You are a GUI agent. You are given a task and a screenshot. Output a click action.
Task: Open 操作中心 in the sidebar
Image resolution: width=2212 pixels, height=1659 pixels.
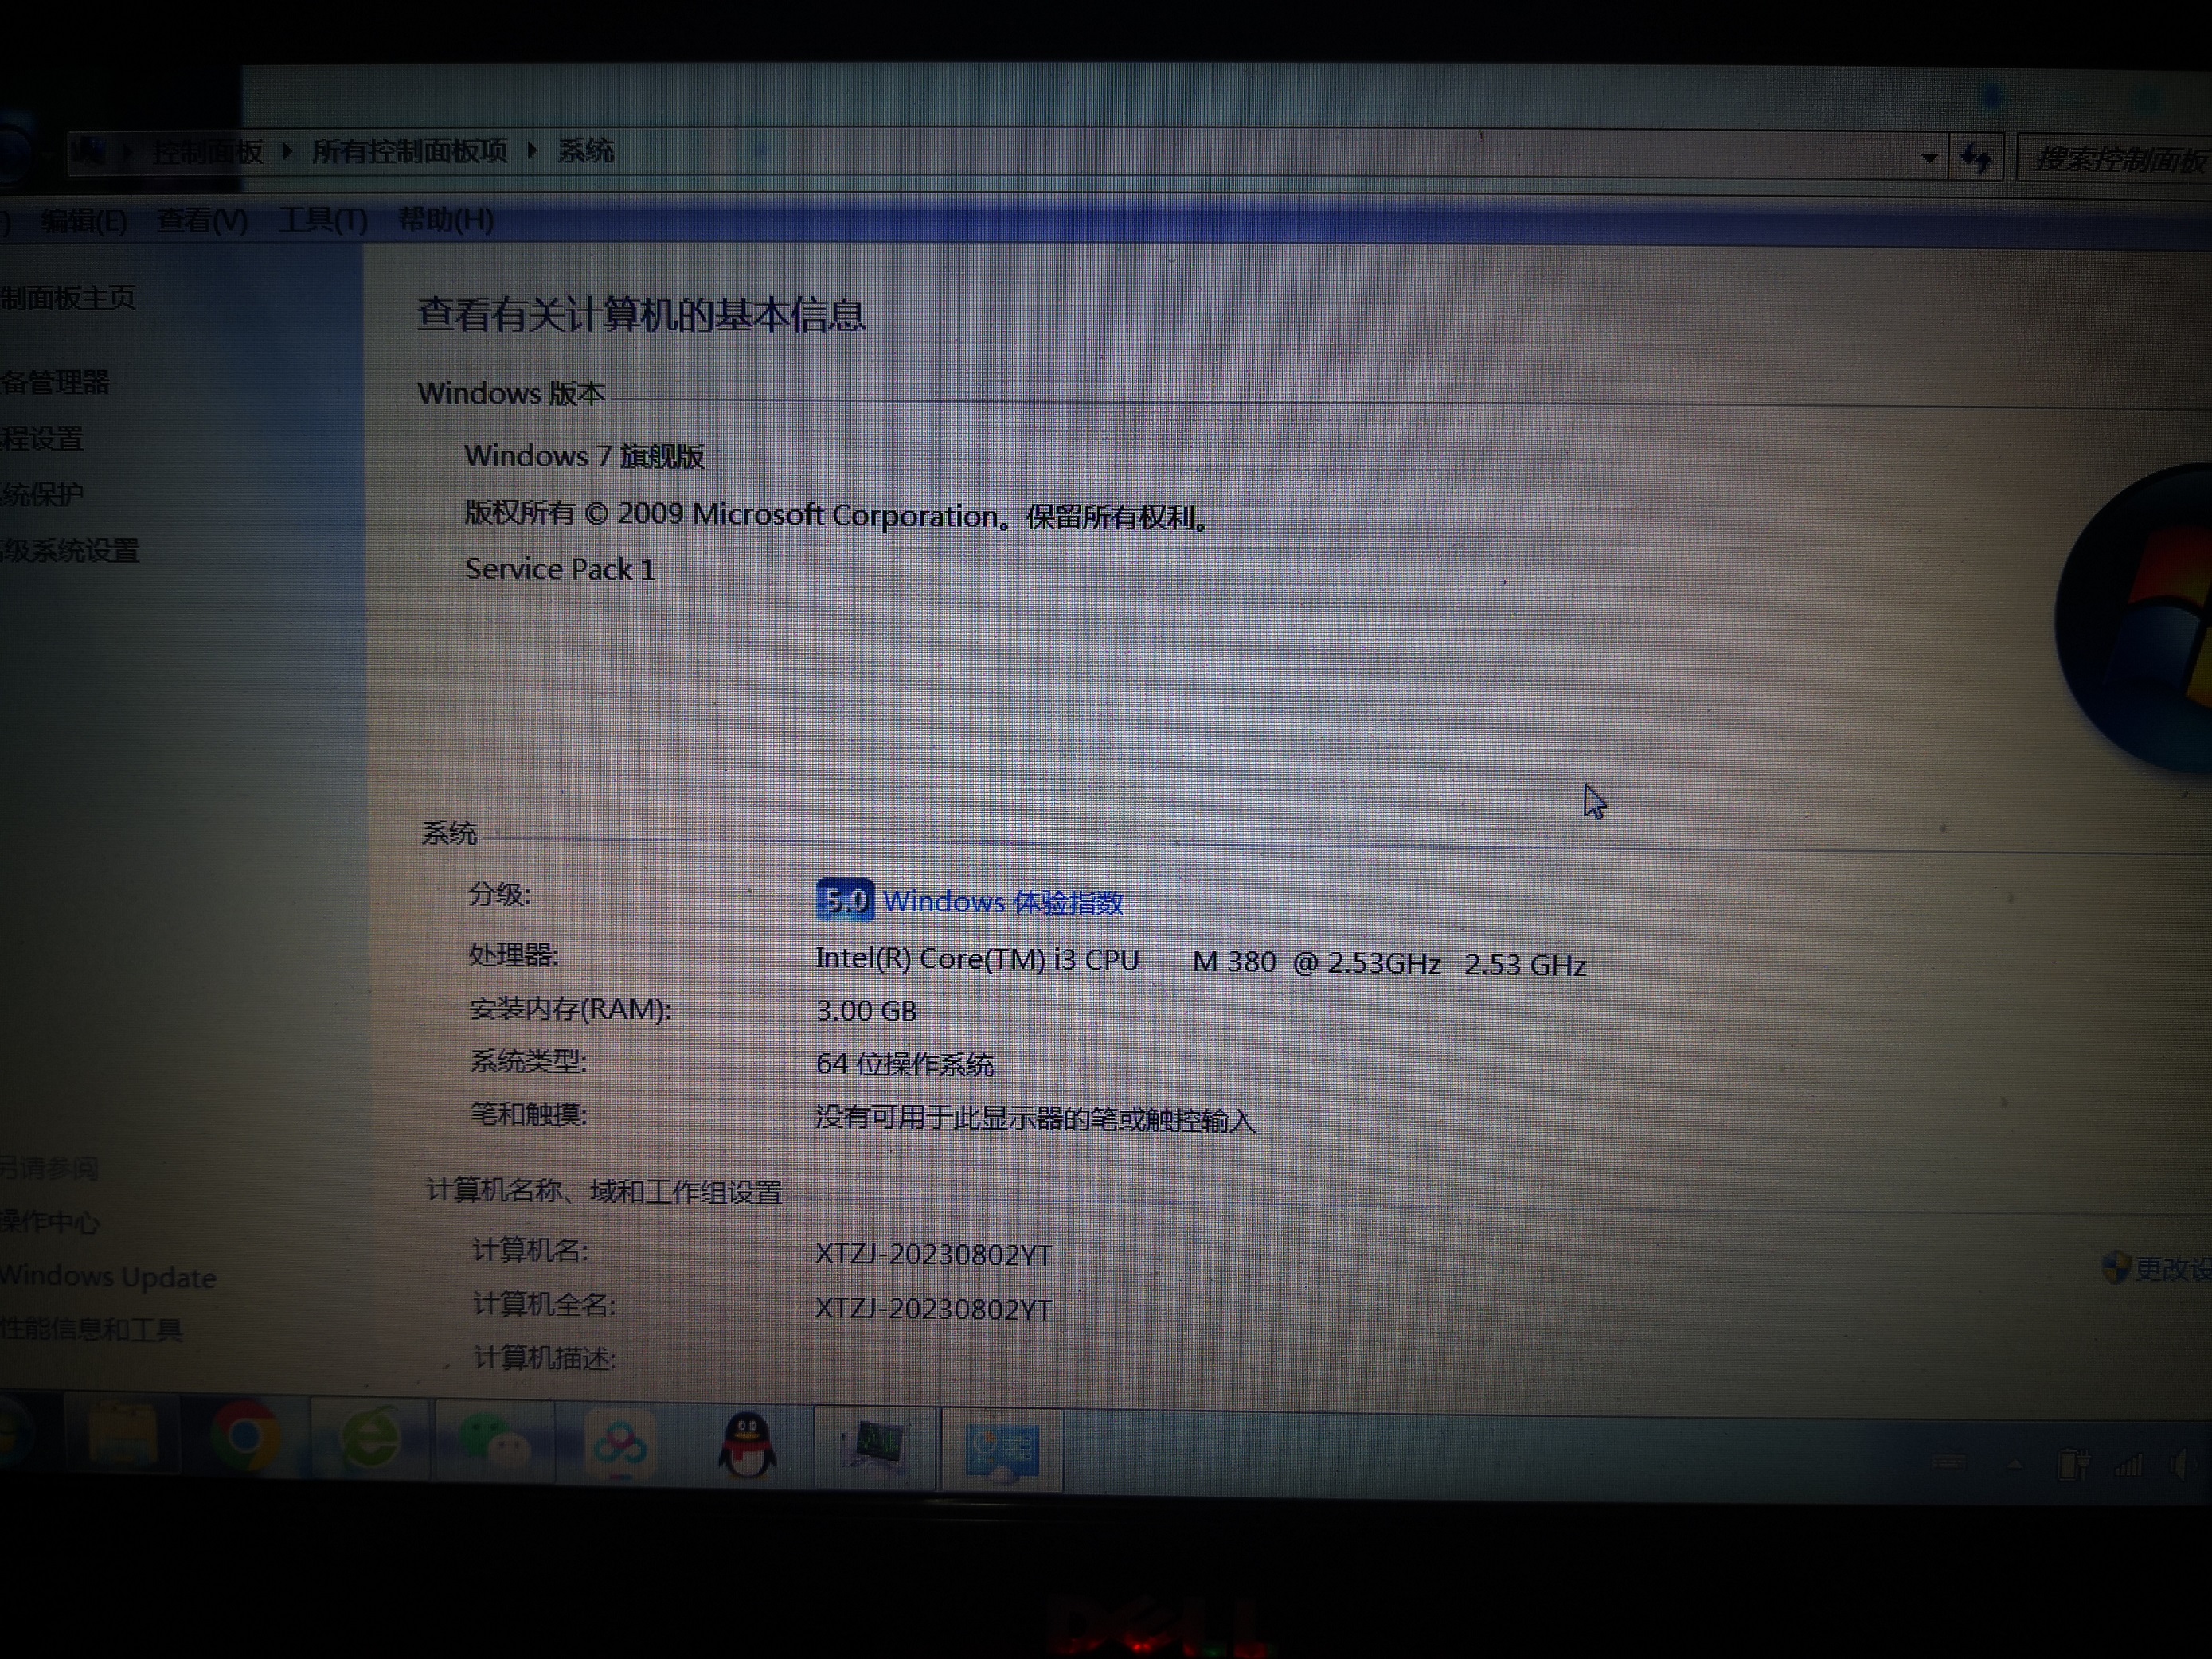[x=49, y=1222]
